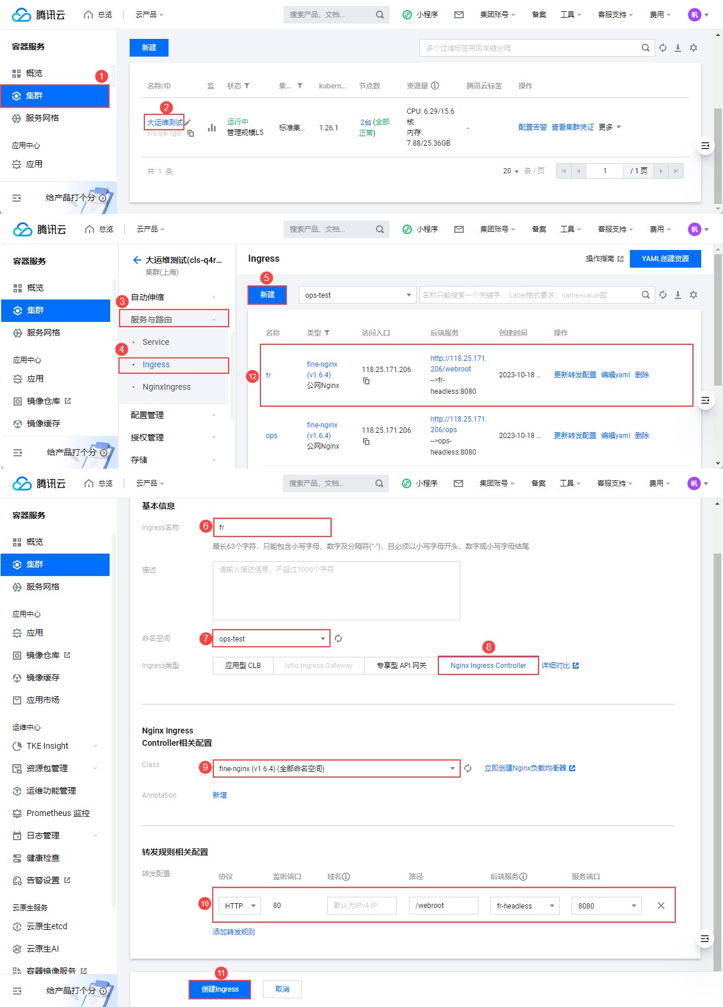Open the fr-headless backend service dropdown
Screen dimensions: 723x1007
pos(525,906)
